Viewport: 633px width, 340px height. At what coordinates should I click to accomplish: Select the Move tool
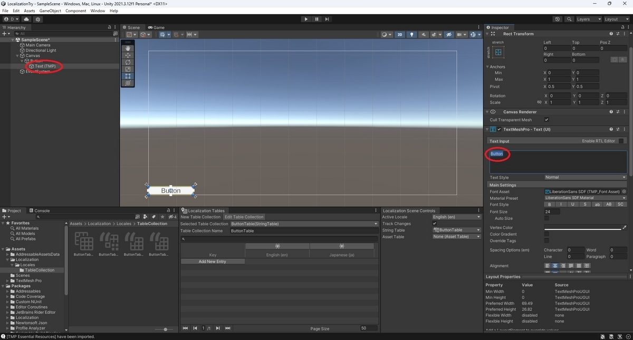[x=127, y=55]
